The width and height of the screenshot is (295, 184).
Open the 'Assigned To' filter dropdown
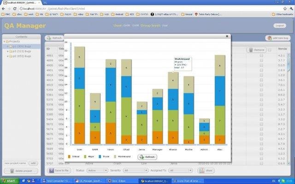(181, 171)
